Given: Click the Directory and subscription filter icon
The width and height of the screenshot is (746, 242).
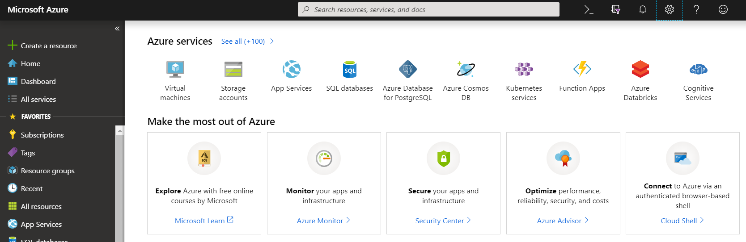Looking at the screenshot, I should (x=616, y=9).
